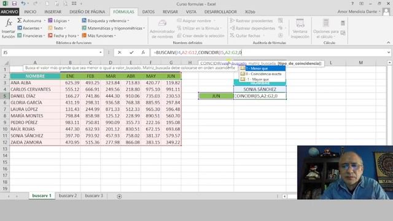Viewport: 393px width, 221px height.
Task: Select buscarv 1 sheet tab
Action: click(x=42, y=196)
